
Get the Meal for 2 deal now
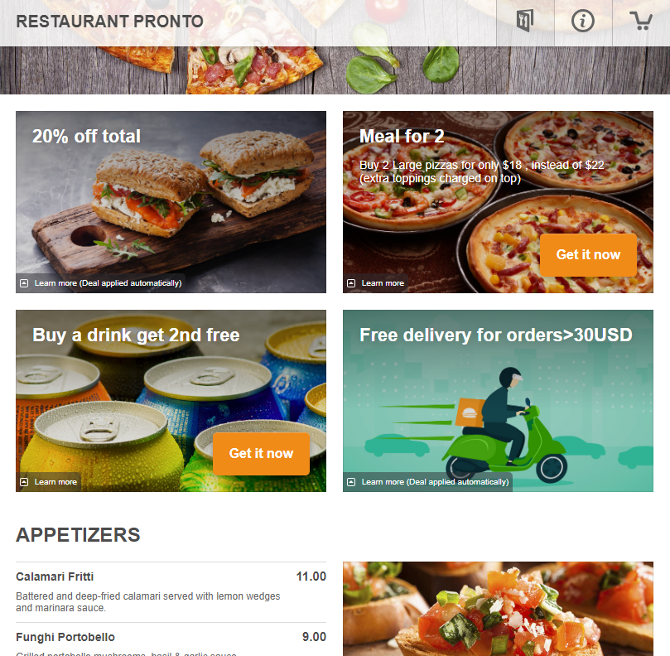click(588, 255)
